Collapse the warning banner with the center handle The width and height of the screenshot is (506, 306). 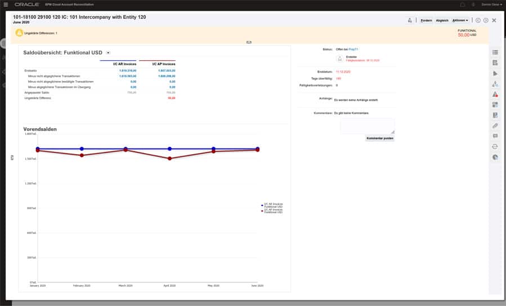click(x=249, y=42)
